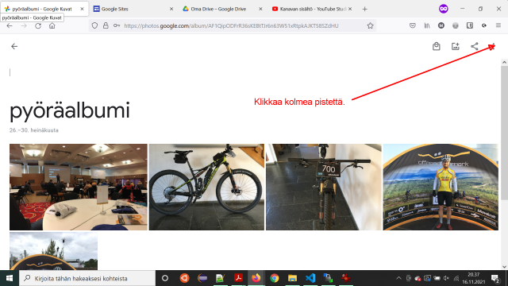Switch to the Oma Drive – Google Drive tab
Screen dimensions: 508x286
point(222,9)
